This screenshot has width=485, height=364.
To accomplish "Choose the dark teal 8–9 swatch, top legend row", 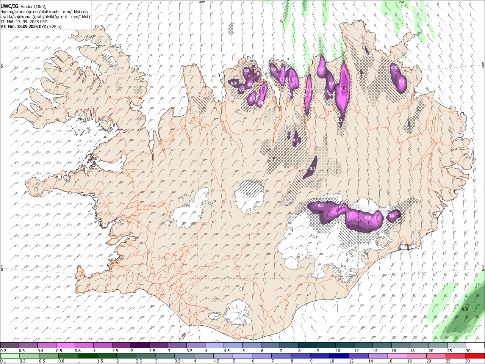I will pos(308,345).
